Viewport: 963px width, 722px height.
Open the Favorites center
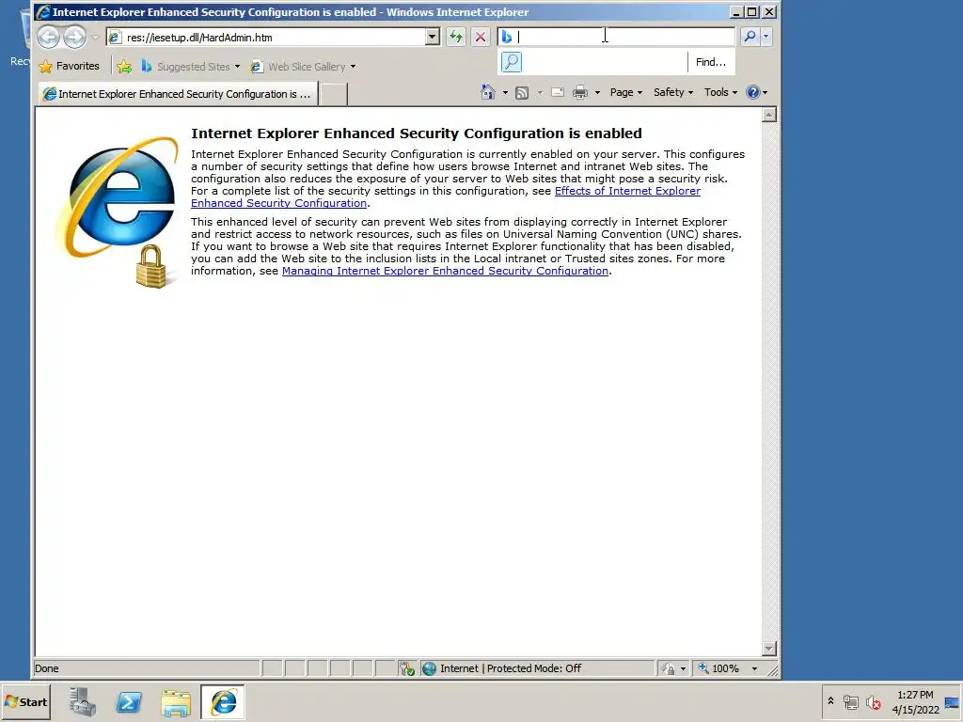(69, 67)
